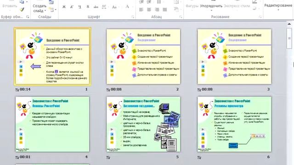
Task: Open Рисование group dialog launcher
Action: (260, 17)
